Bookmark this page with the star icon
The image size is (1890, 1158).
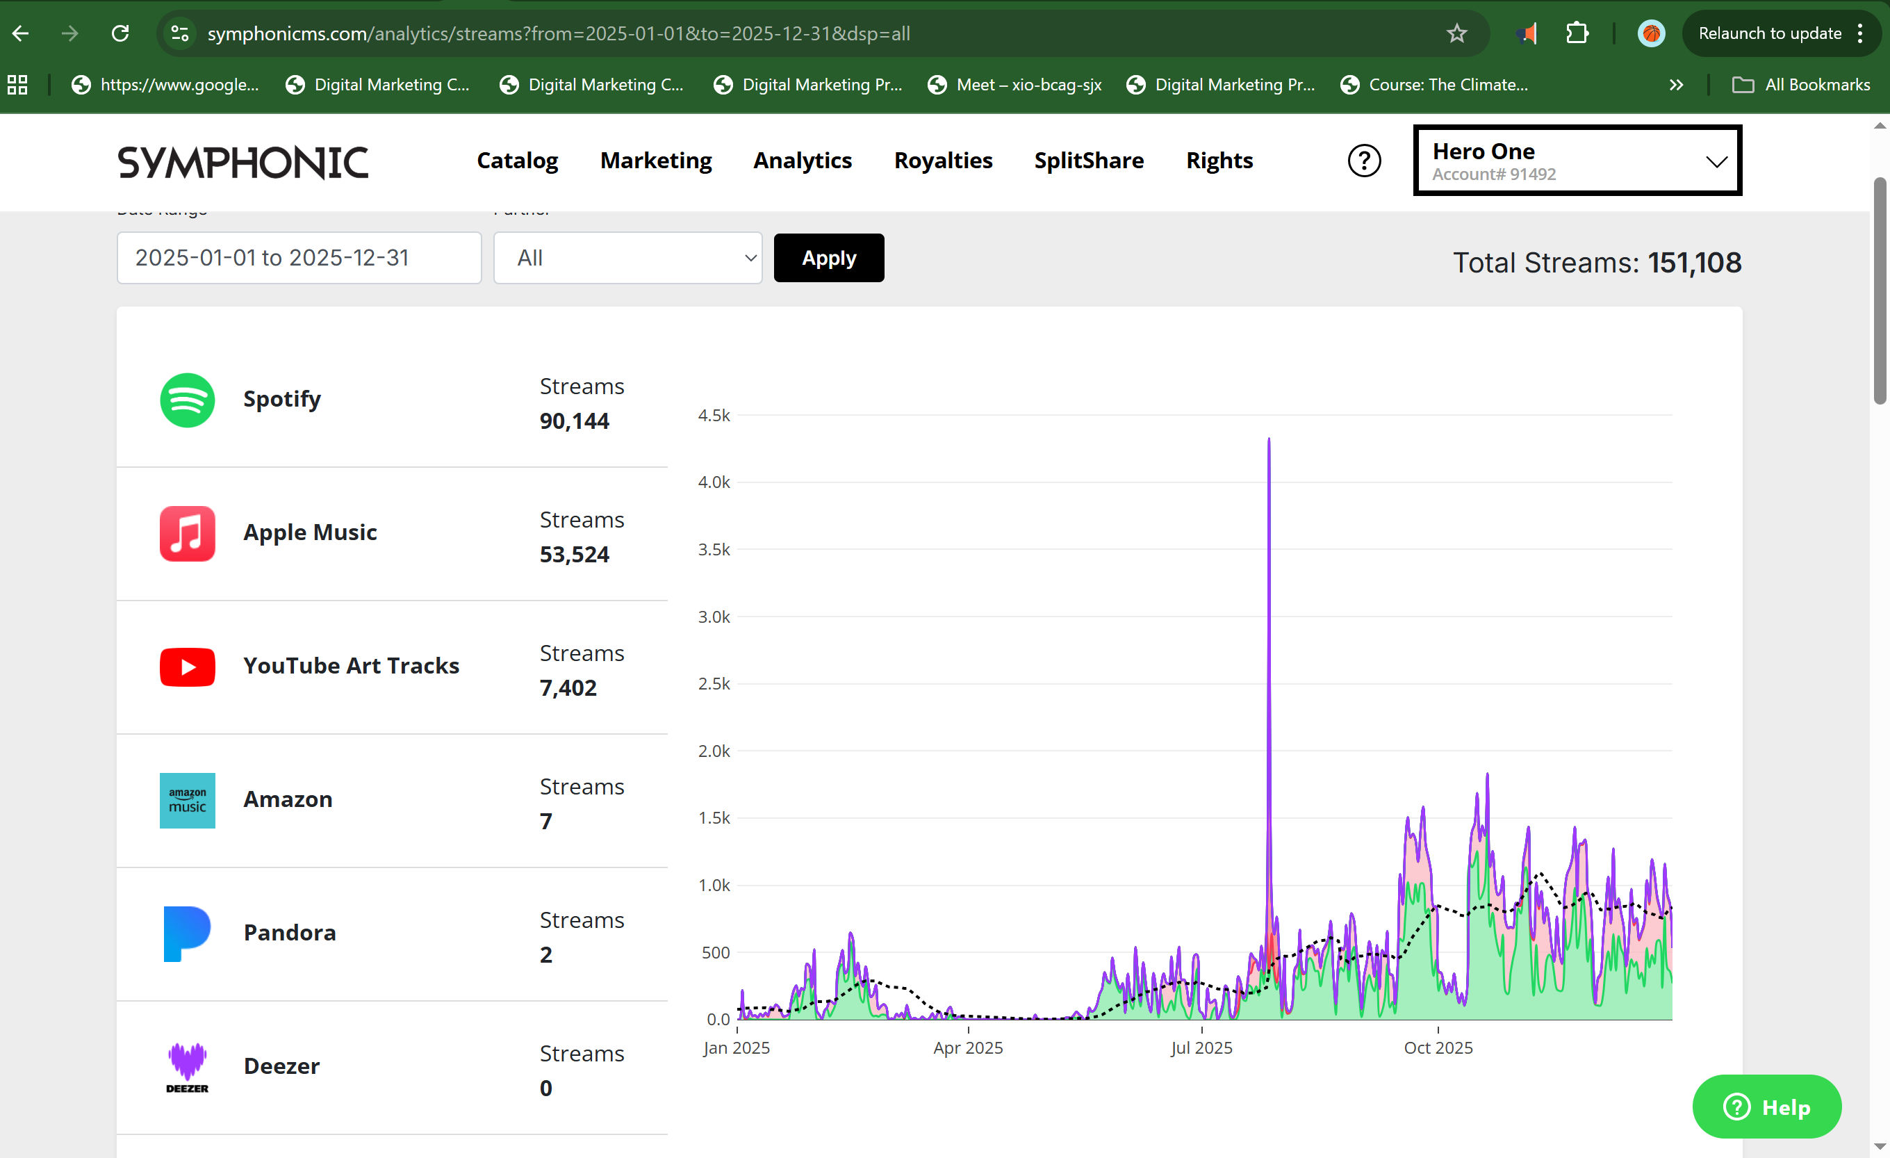(x=1456, y=33)
